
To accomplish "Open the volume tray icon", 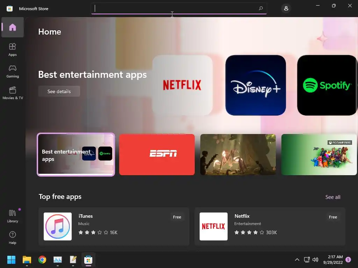I will pos(315,260).
